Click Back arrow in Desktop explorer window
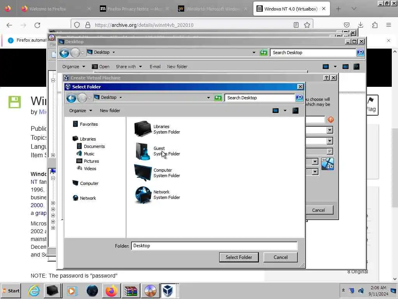The height and width of the screenshot is (299, 398). 64,53
